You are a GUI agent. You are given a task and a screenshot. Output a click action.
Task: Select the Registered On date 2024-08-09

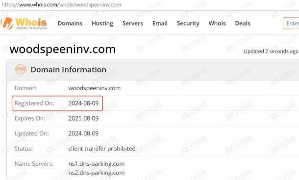(x=83, y=103)
